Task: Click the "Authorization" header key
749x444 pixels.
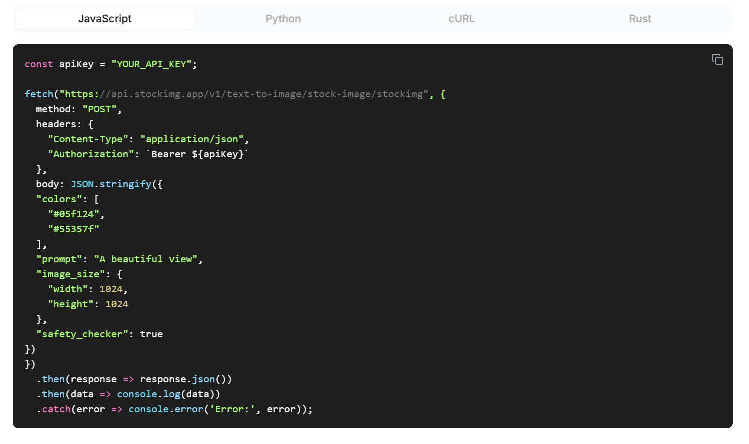Action: click(91, 154)
